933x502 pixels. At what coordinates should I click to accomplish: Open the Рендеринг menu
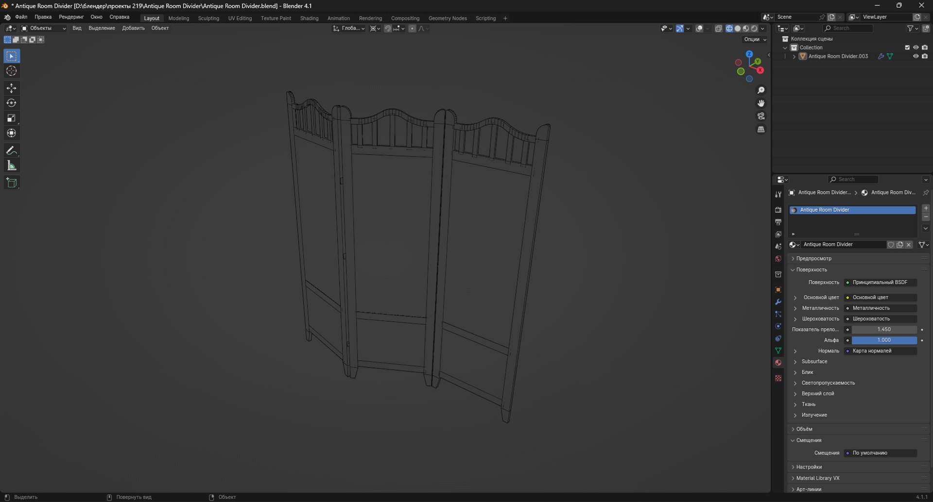coord(71,17)
